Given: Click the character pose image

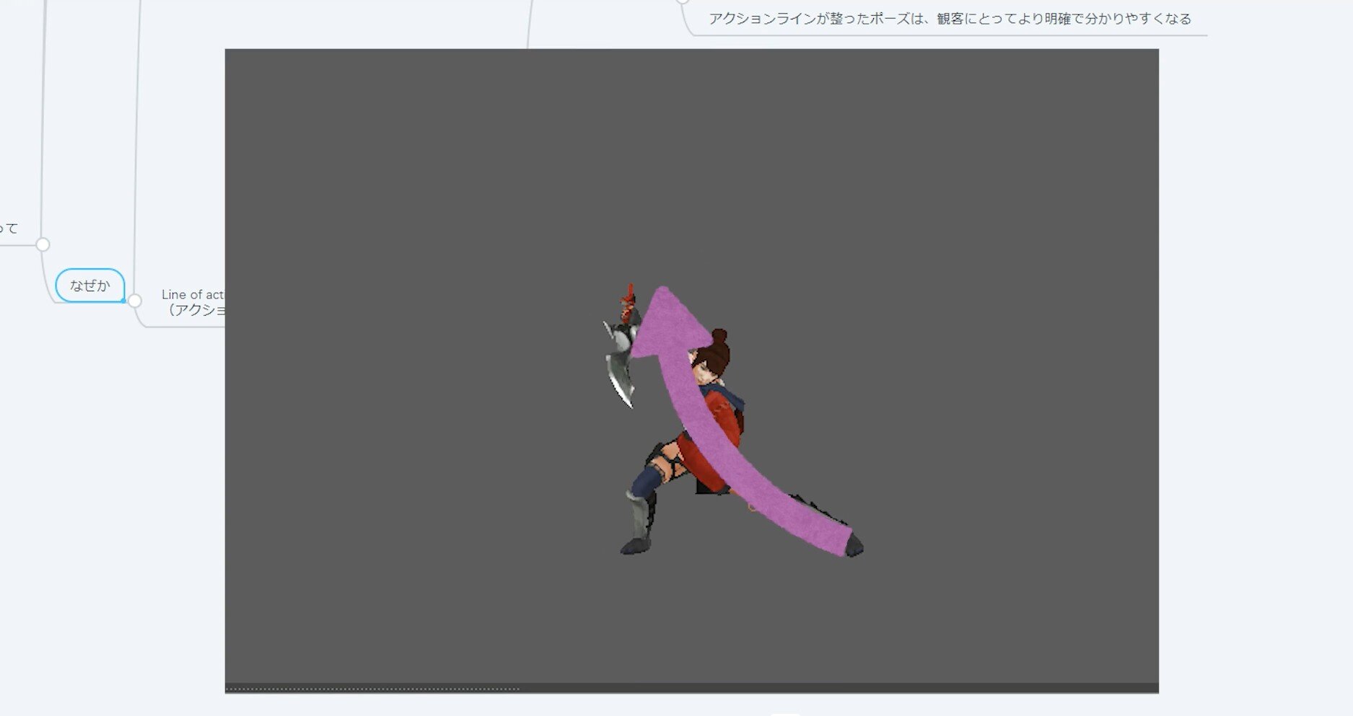Looking at the screenshot, I should click(691, 371).
